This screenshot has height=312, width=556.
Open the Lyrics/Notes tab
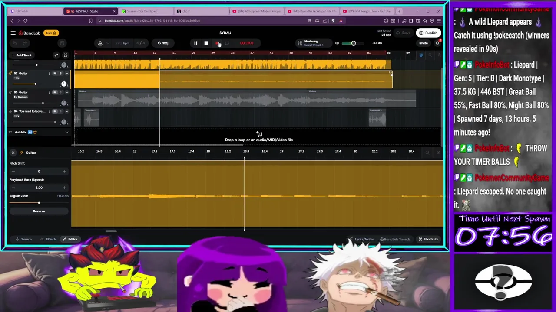(361, 239)
